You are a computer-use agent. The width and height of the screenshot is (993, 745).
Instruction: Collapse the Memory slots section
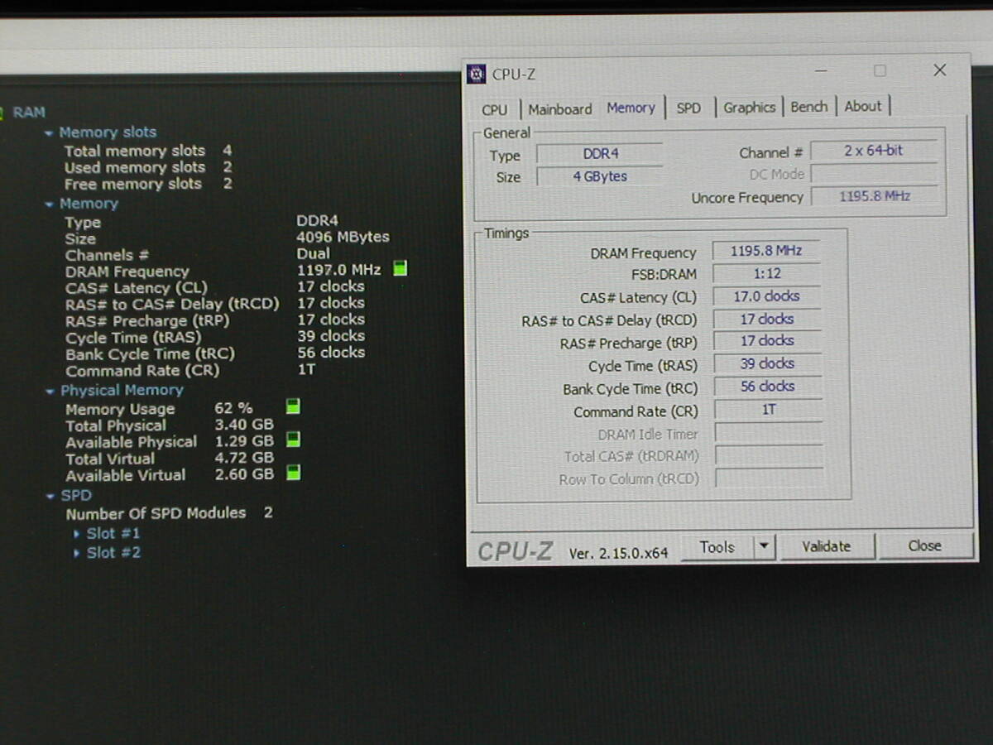[50, 132]
